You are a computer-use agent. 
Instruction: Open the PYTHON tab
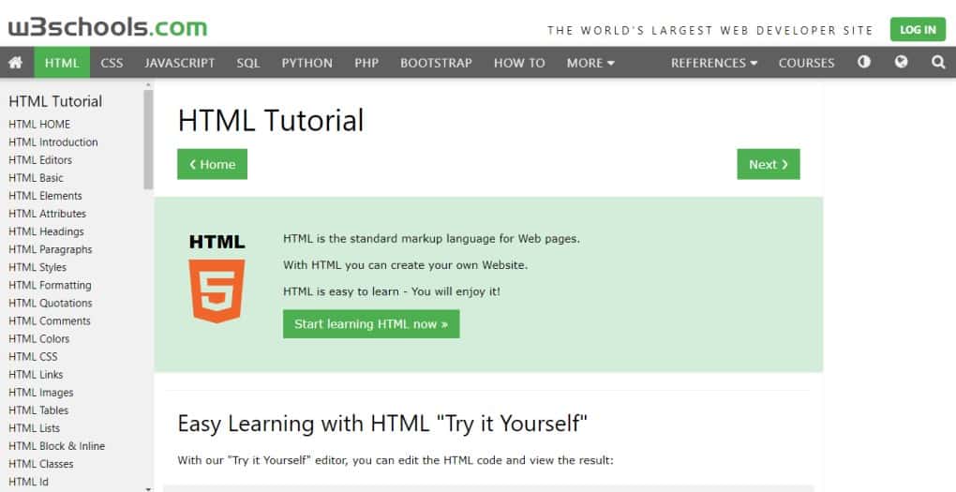306,63
